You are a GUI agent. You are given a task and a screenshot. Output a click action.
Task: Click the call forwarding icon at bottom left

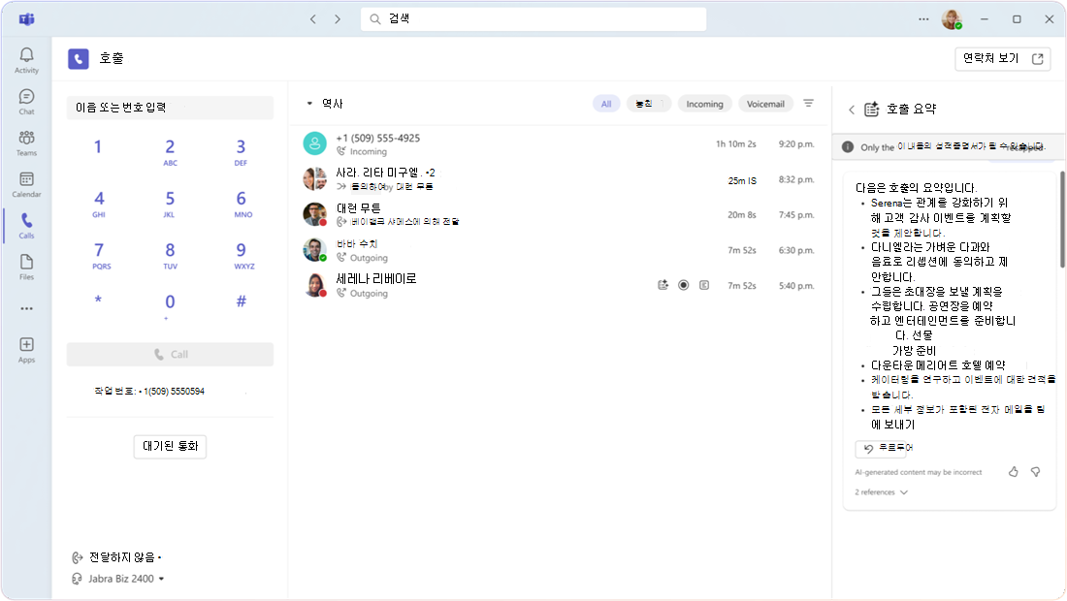pos(78,557)
